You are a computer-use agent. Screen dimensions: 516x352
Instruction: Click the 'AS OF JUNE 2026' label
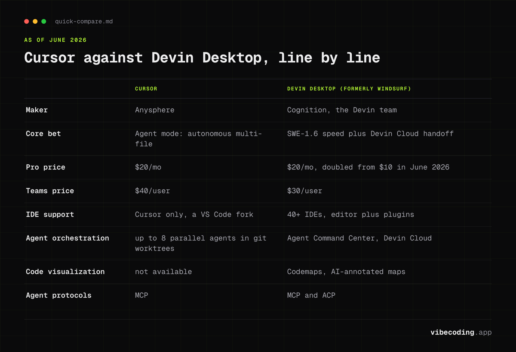tap(55, 40)
